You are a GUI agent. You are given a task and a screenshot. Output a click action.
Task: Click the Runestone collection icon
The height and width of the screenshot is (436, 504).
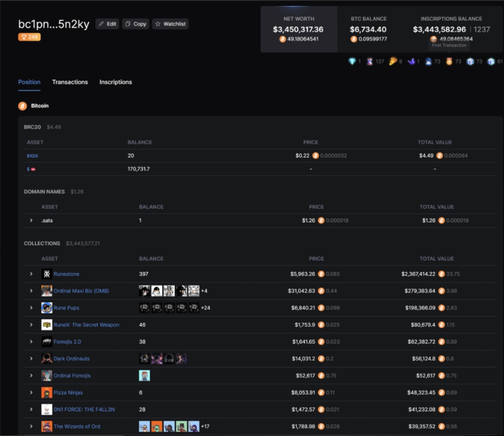(46, 274)
